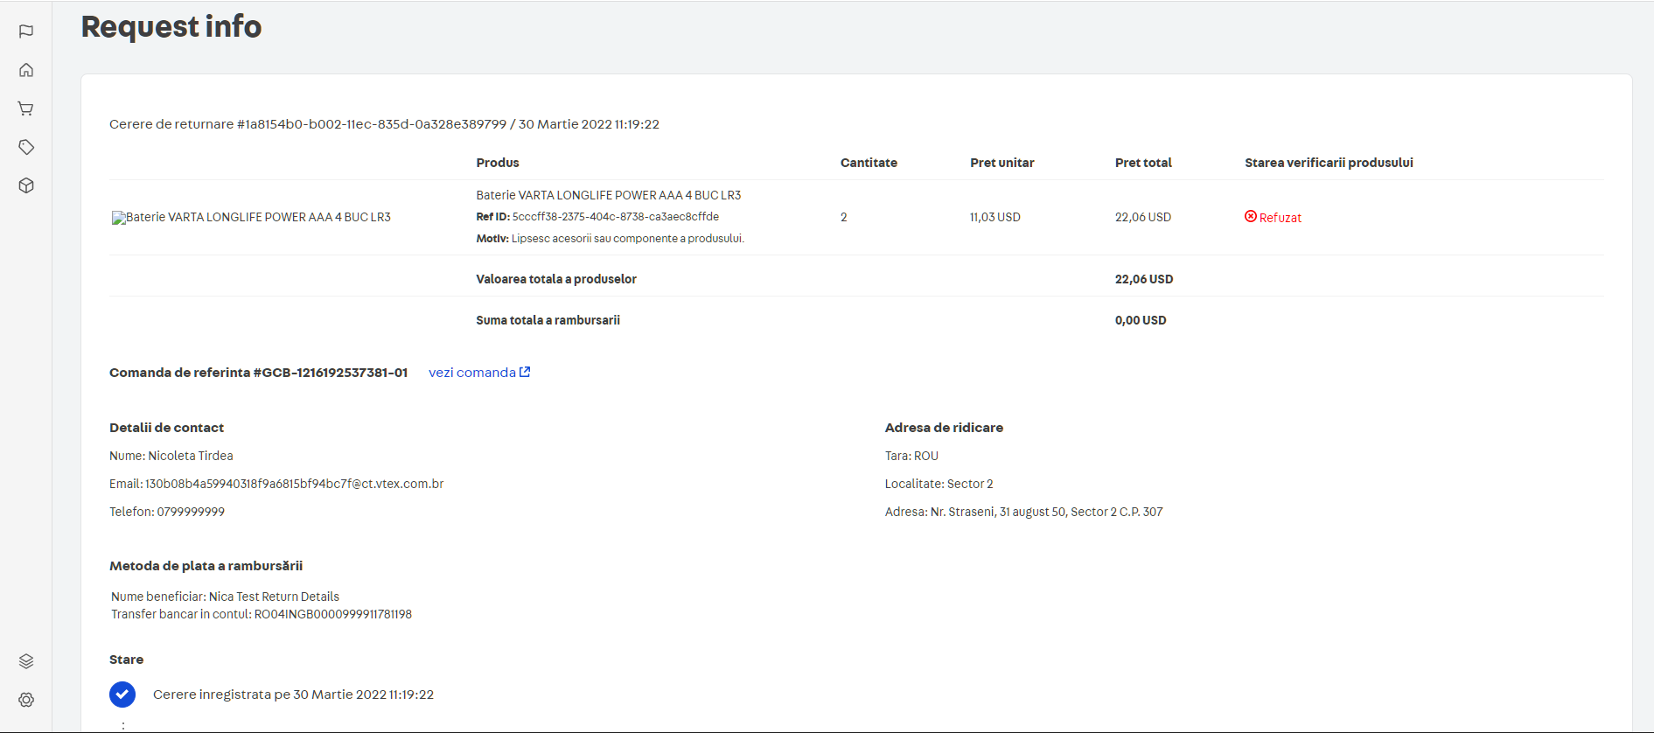Click the Detalii de contact heading

(166, 428)
